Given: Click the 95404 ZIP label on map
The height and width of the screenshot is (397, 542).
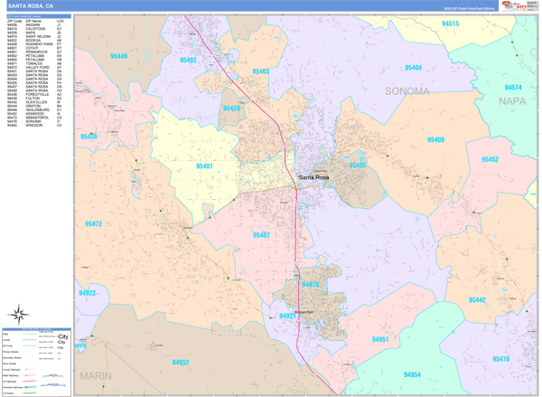Looking at the screenshot, I should (x=413, y=68).
